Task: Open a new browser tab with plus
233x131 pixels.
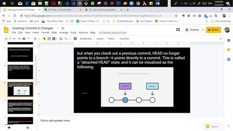Action: point(128,10)
